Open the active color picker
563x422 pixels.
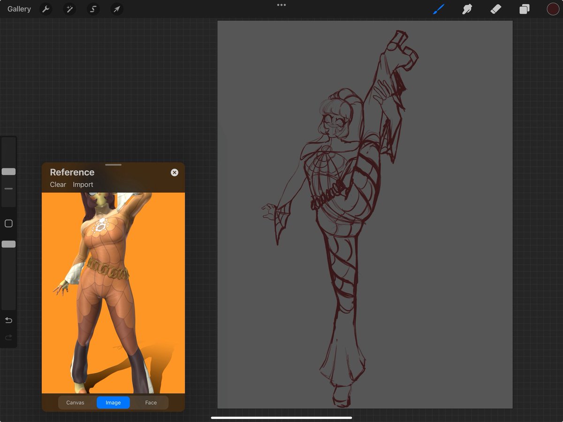[x=553, y=9]
